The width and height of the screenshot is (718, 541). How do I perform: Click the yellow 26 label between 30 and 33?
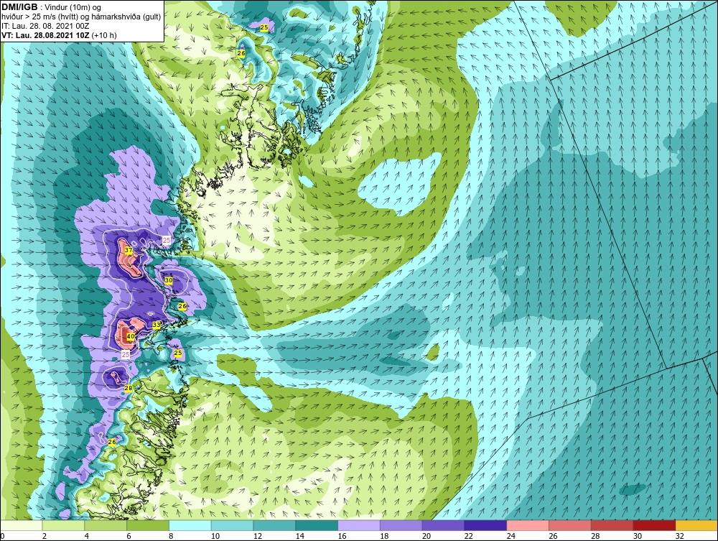click(x=182, y=306)
